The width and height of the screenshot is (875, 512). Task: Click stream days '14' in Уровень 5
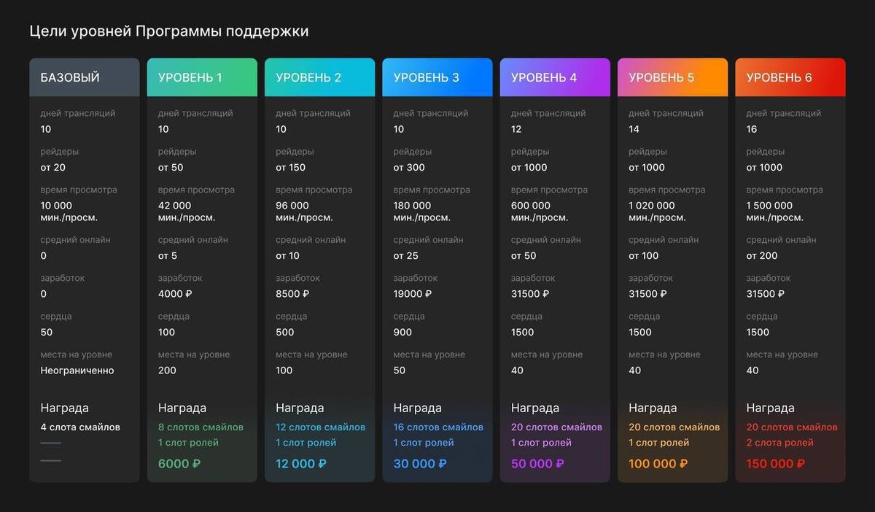pyautogui.click(x=634, y=129)
